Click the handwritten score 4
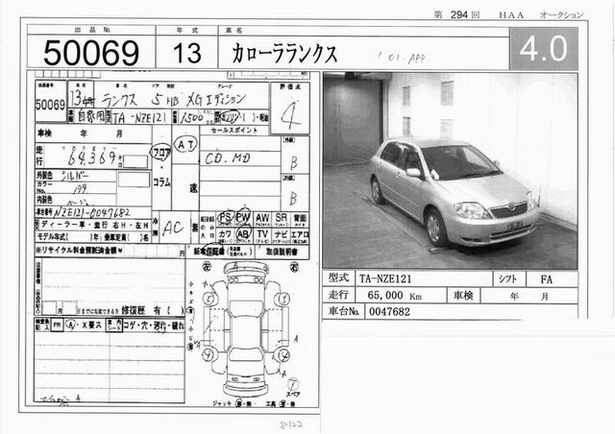Viewport: 615px width, 434px height. (x=290, y=115)
